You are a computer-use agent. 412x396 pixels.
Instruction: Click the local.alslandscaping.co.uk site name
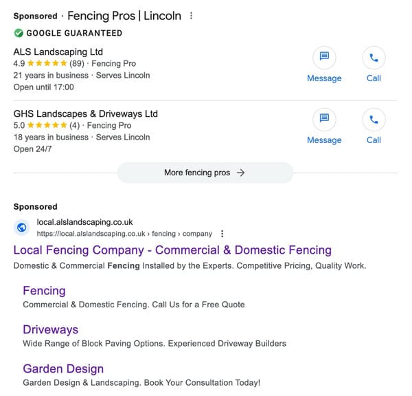point(84,222)
